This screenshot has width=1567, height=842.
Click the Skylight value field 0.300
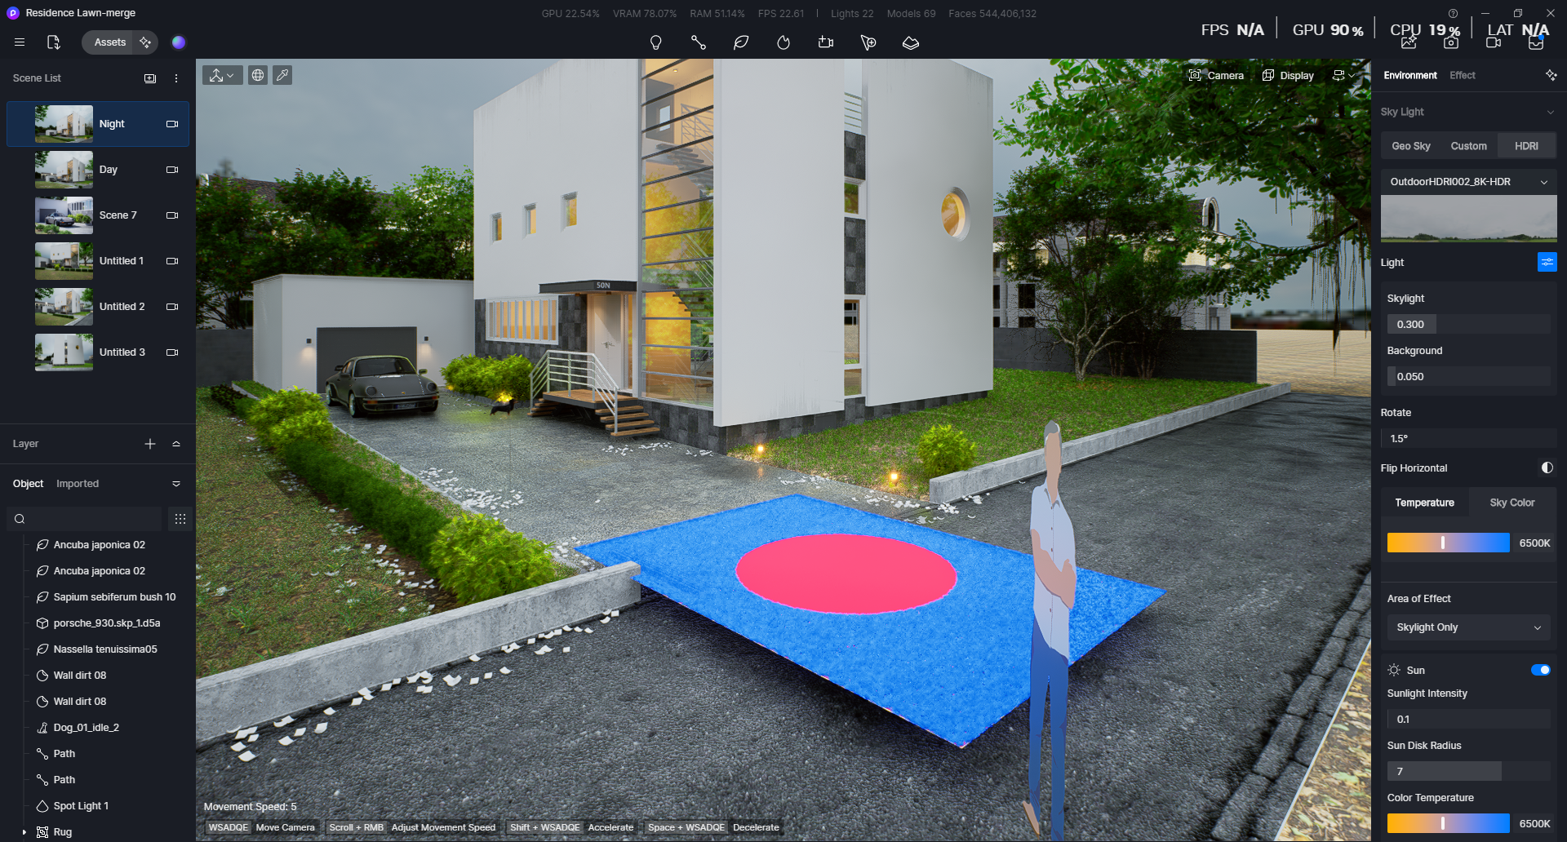1468,324
